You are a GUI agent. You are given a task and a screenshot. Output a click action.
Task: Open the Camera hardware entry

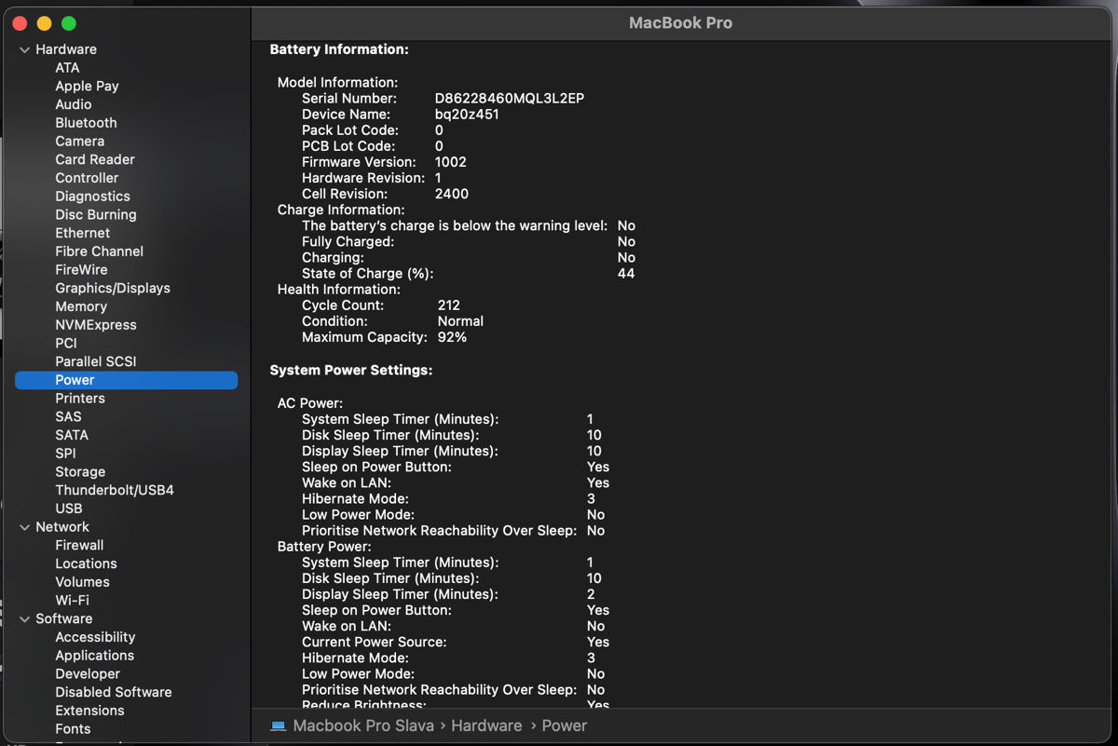click(79, 142)
